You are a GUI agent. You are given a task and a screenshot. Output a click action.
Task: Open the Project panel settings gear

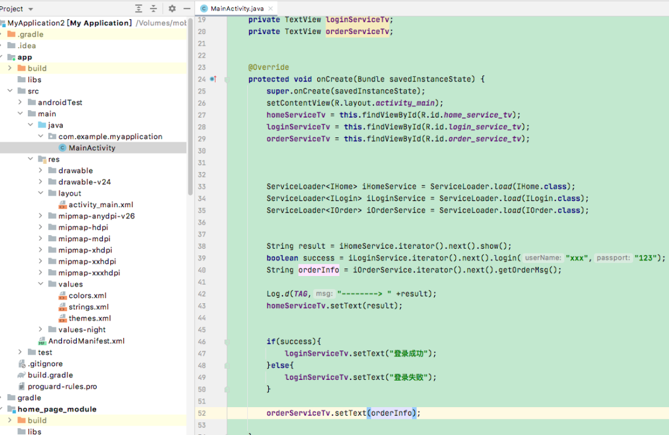(172, 9)
